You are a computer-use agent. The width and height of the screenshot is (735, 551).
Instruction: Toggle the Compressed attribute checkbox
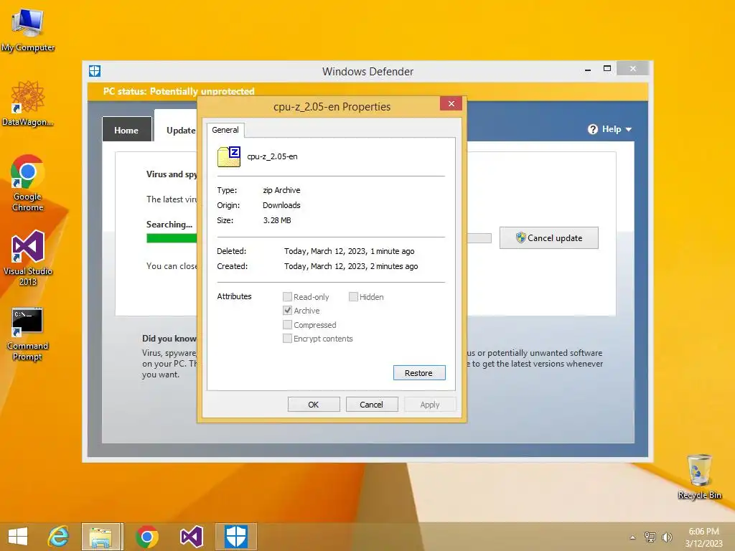[x=287, y=325]
